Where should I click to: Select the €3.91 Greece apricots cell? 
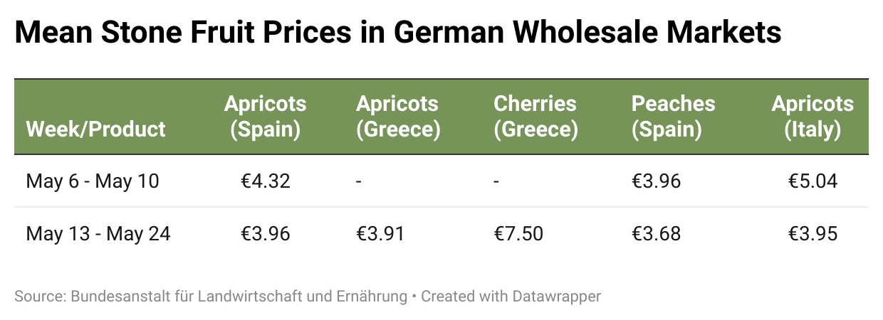(380, 233)
